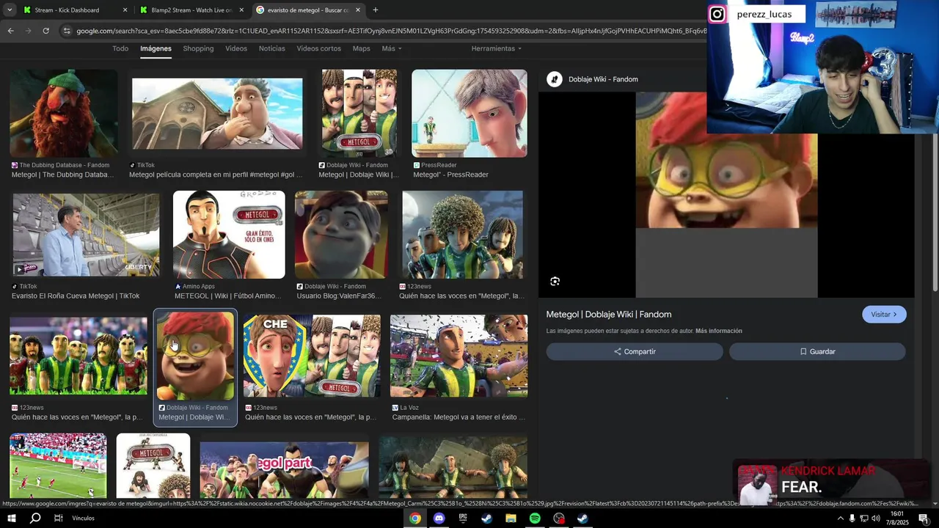Click Metegol | The Dubbing Databa... caption

(x=62, y=175)
